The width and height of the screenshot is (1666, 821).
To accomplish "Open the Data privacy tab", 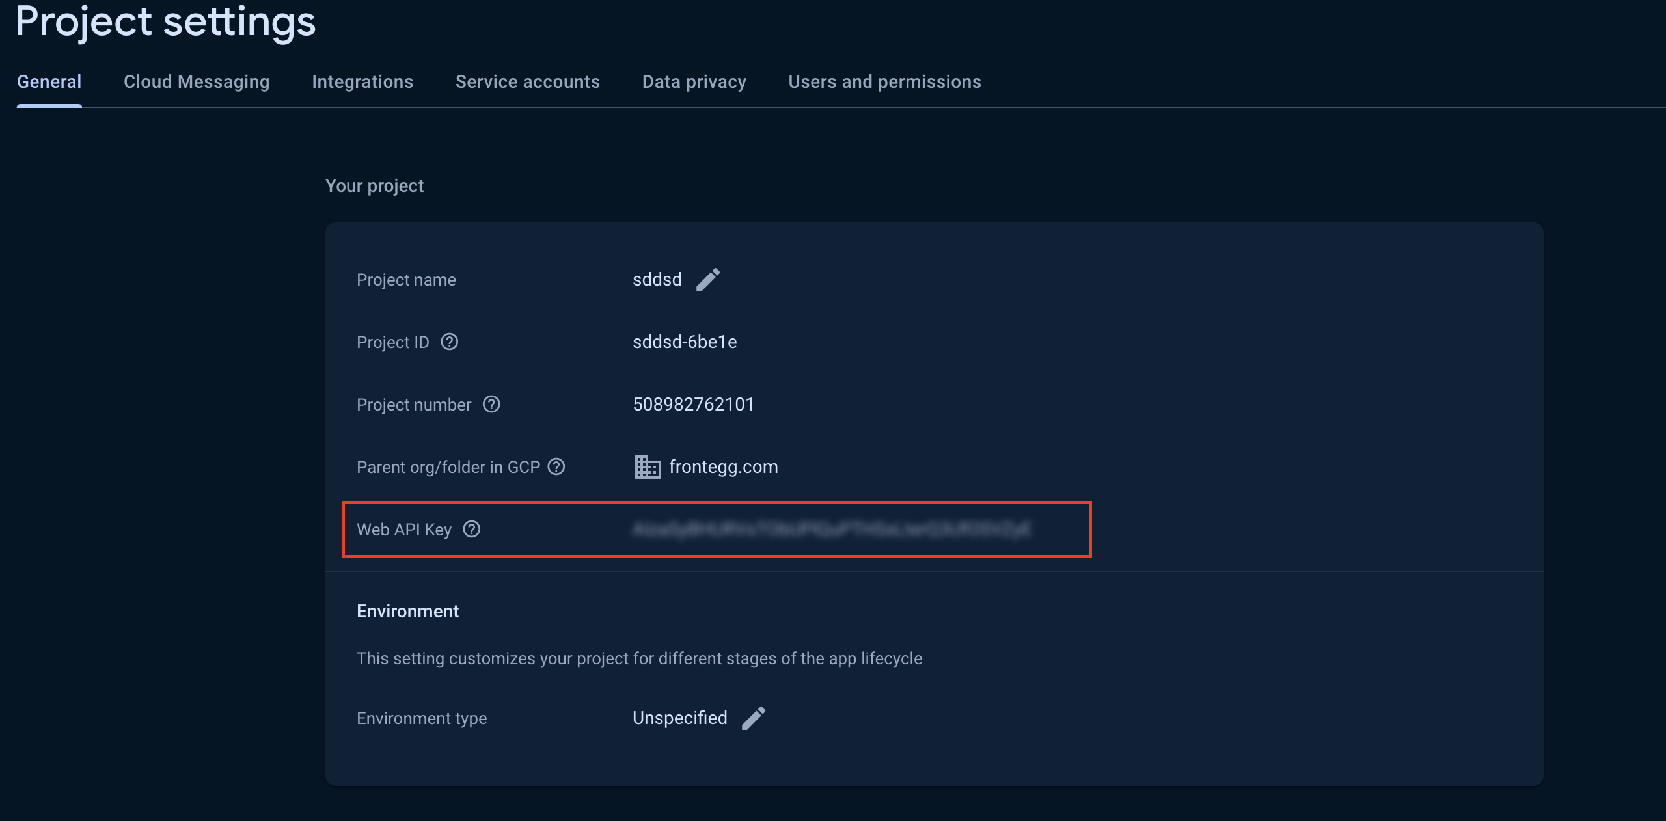I will (694, 81).
